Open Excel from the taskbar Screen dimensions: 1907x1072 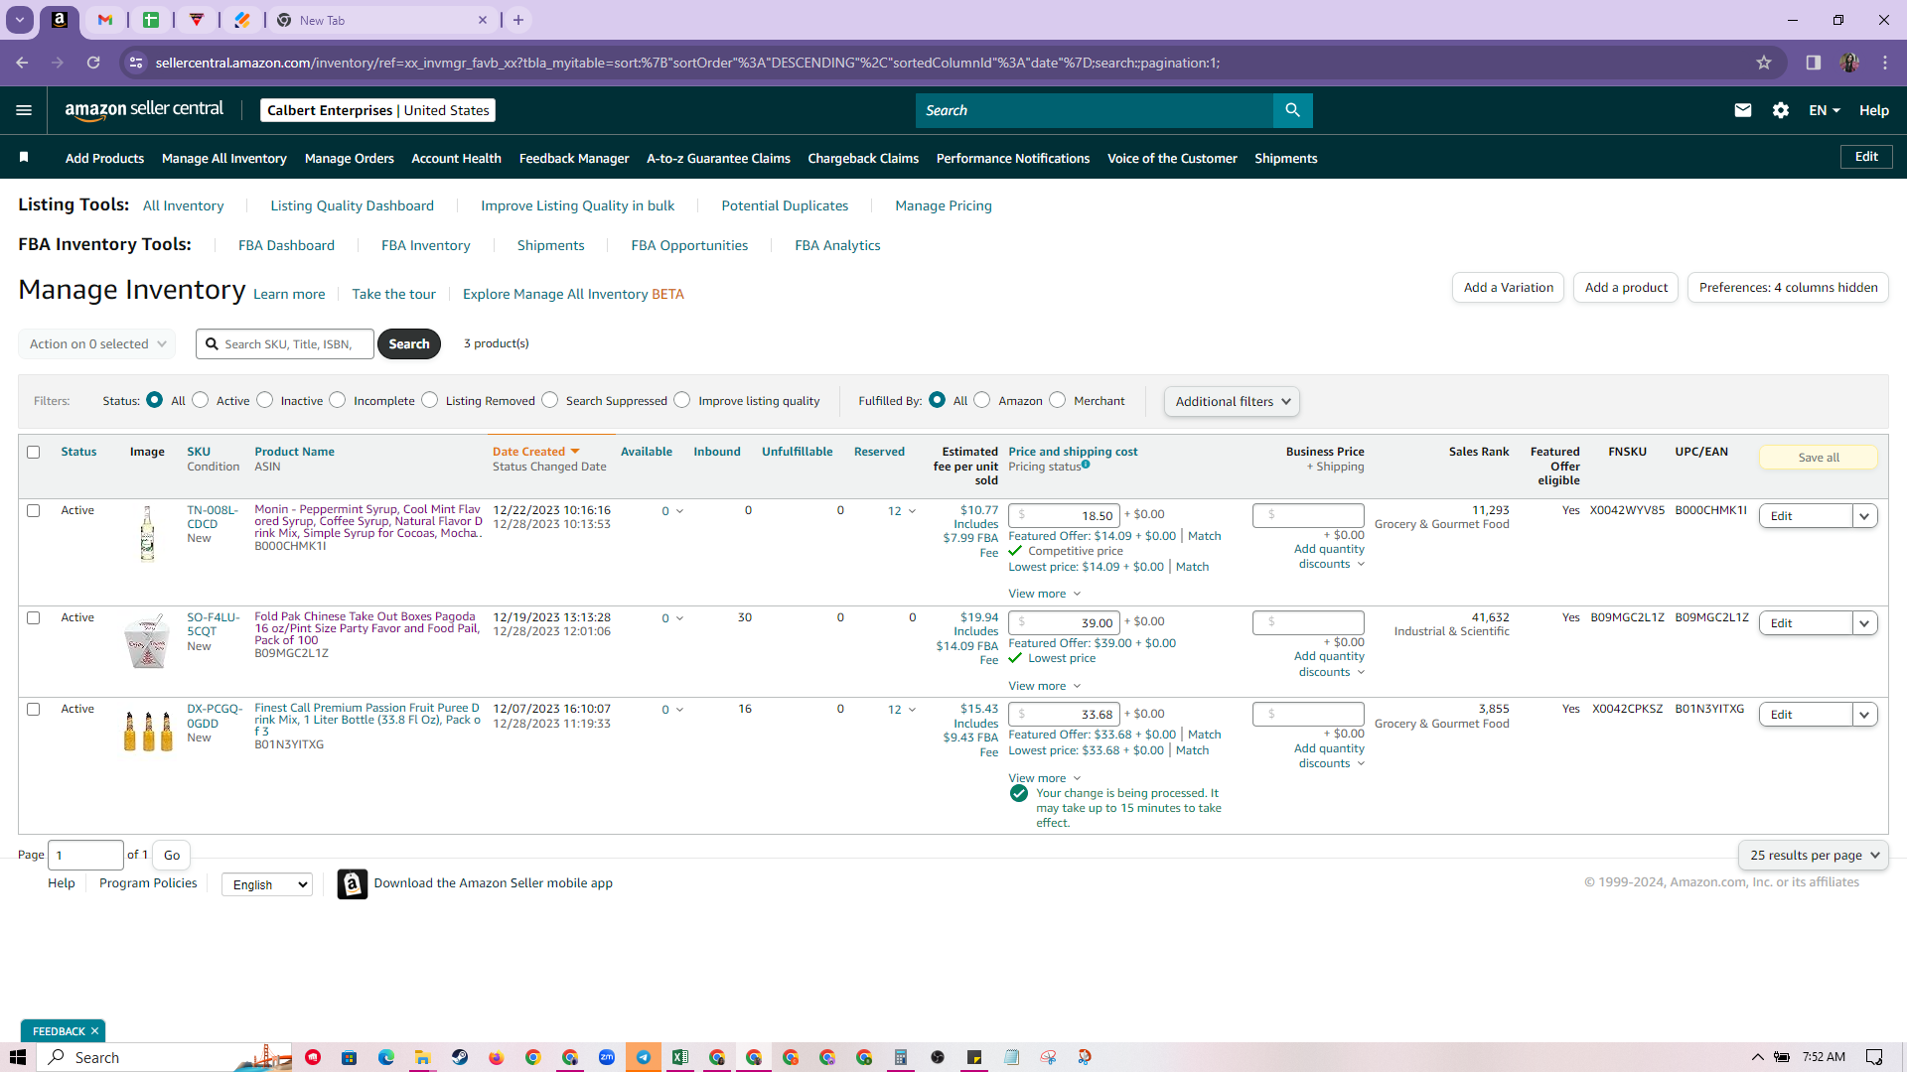[680, 1057]
